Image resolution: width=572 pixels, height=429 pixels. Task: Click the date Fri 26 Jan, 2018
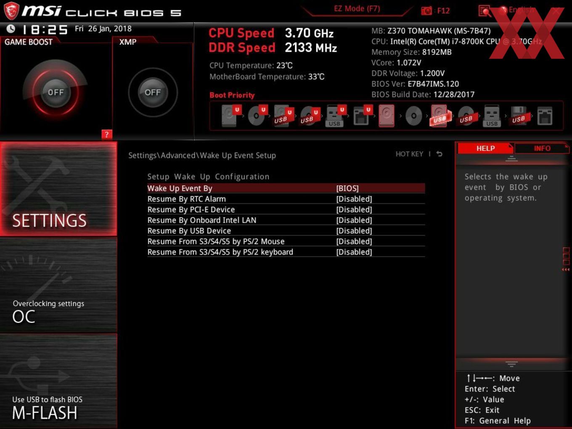103,29
